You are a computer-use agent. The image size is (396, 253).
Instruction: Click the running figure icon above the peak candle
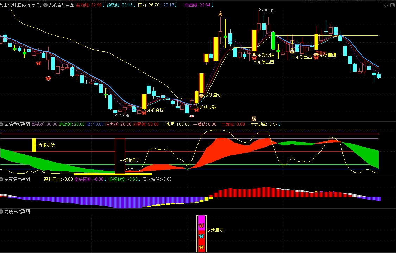[x=220, y=13]
